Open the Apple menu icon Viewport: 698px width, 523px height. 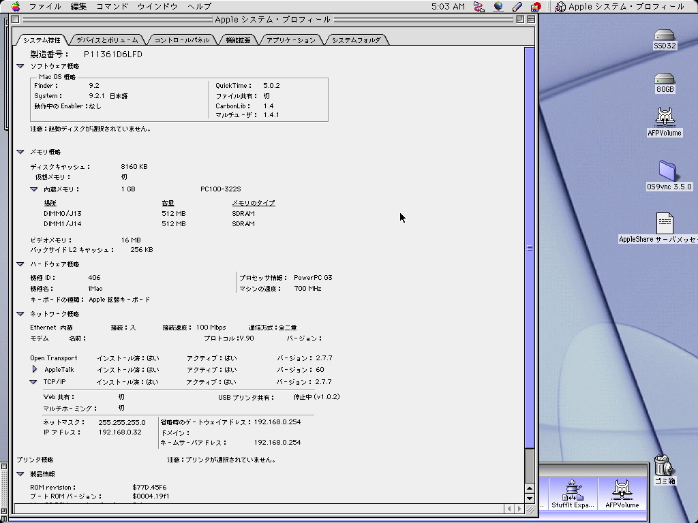[16, 6]
